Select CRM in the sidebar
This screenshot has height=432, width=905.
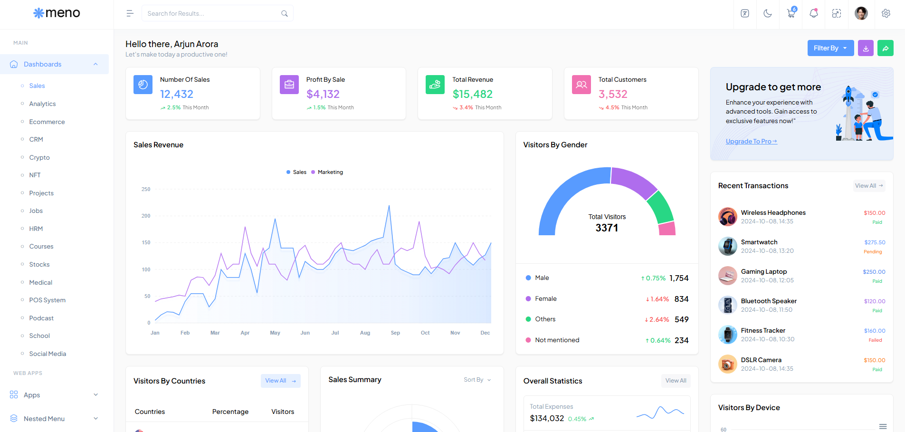pyautogui.click(x=36, y=139)
